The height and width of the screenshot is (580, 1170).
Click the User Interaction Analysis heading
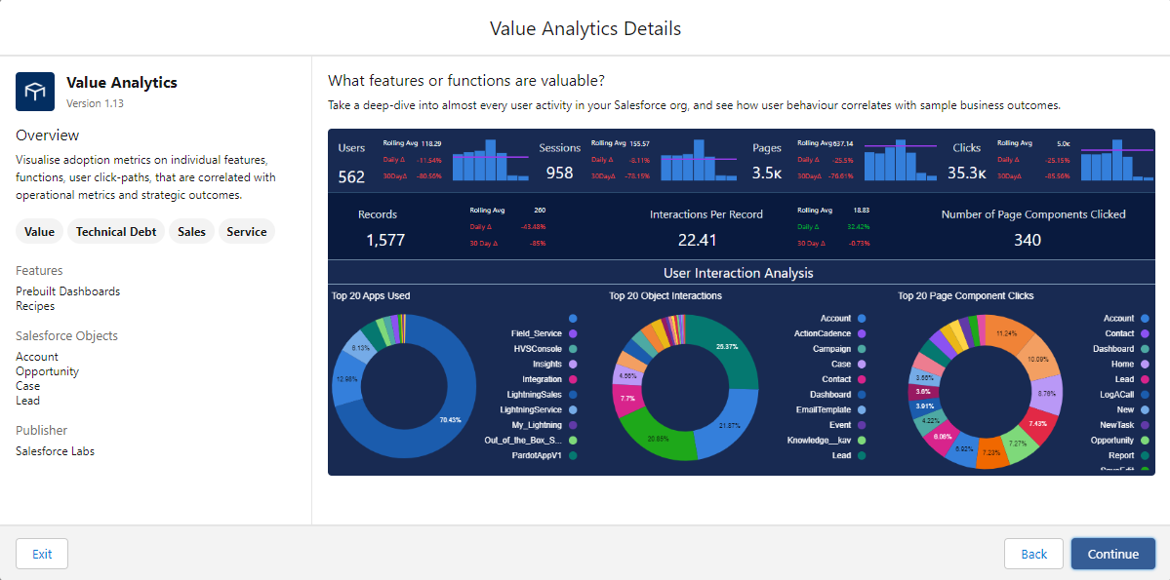coord(738,273)
